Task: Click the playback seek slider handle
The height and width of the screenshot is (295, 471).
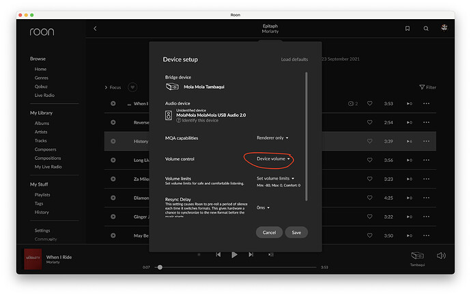Action: (160, 267)
